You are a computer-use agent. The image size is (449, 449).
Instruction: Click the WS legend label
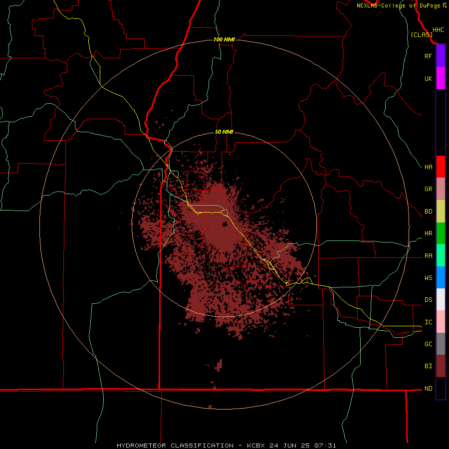[428, 278]
